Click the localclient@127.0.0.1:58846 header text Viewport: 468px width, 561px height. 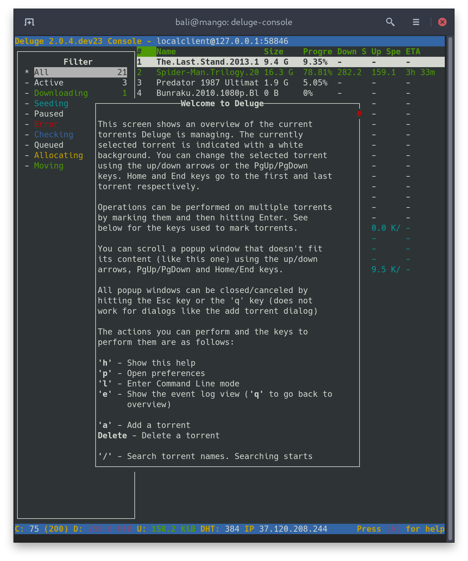(x=222, y=41)
